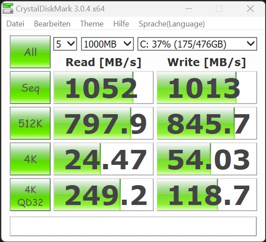The image size is (266, 242).
Task: Click the 512K write result 845.7
Action: pos(207,123)
